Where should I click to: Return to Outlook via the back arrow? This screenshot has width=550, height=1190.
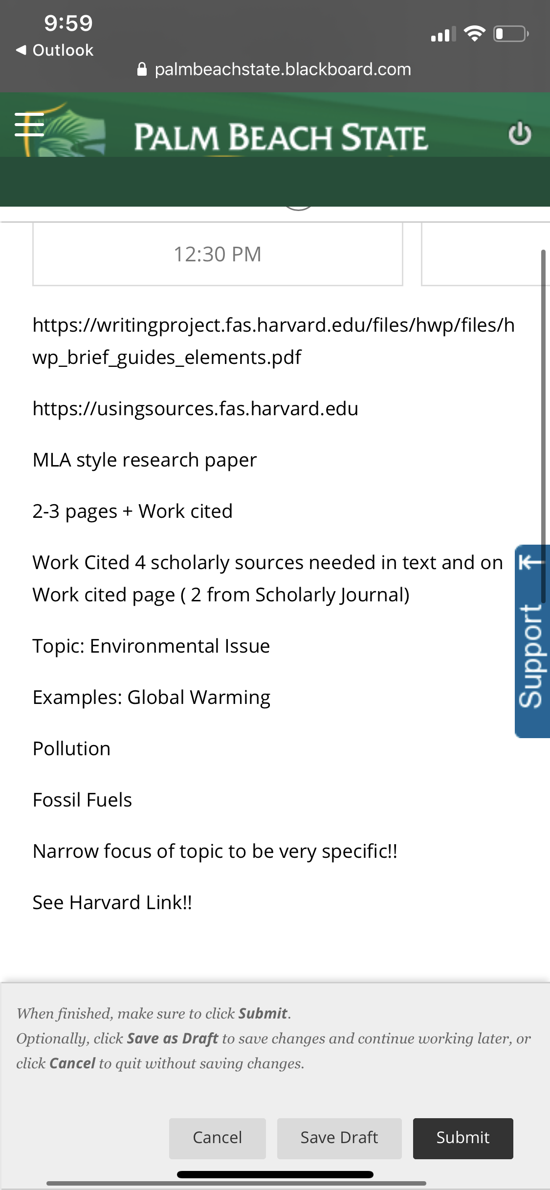click(54, 50)
